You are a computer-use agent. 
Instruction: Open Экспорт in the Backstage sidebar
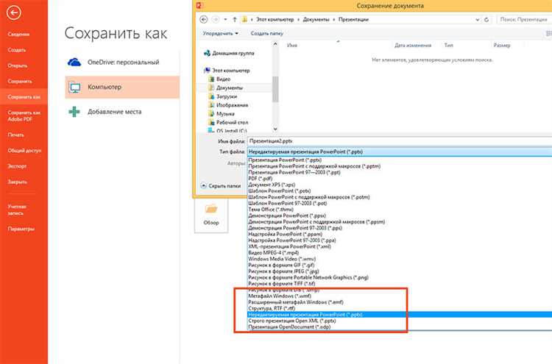[x=17, y=166]
